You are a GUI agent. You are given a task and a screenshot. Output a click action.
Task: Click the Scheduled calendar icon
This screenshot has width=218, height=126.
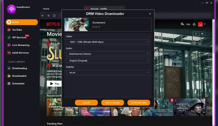click(9, 84)
